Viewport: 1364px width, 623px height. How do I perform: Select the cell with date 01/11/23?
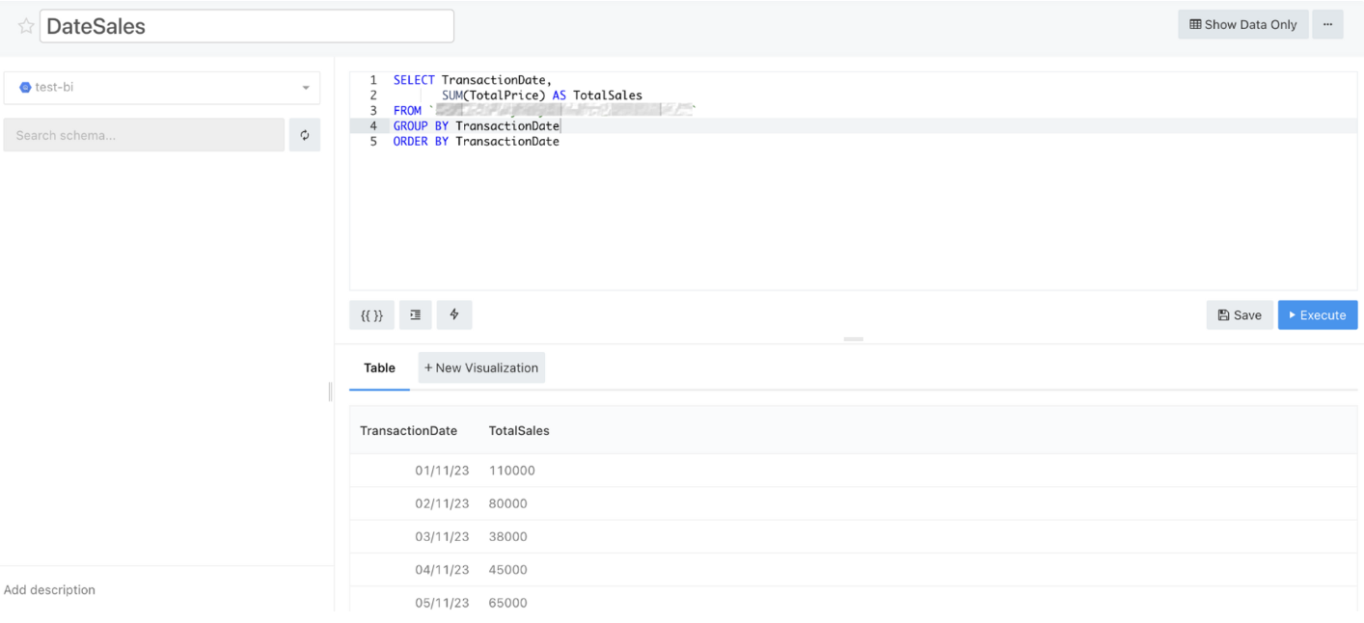442,471
